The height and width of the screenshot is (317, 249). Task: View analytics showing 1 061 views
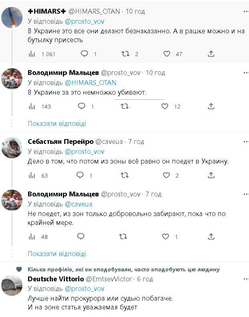pos(32,54)
